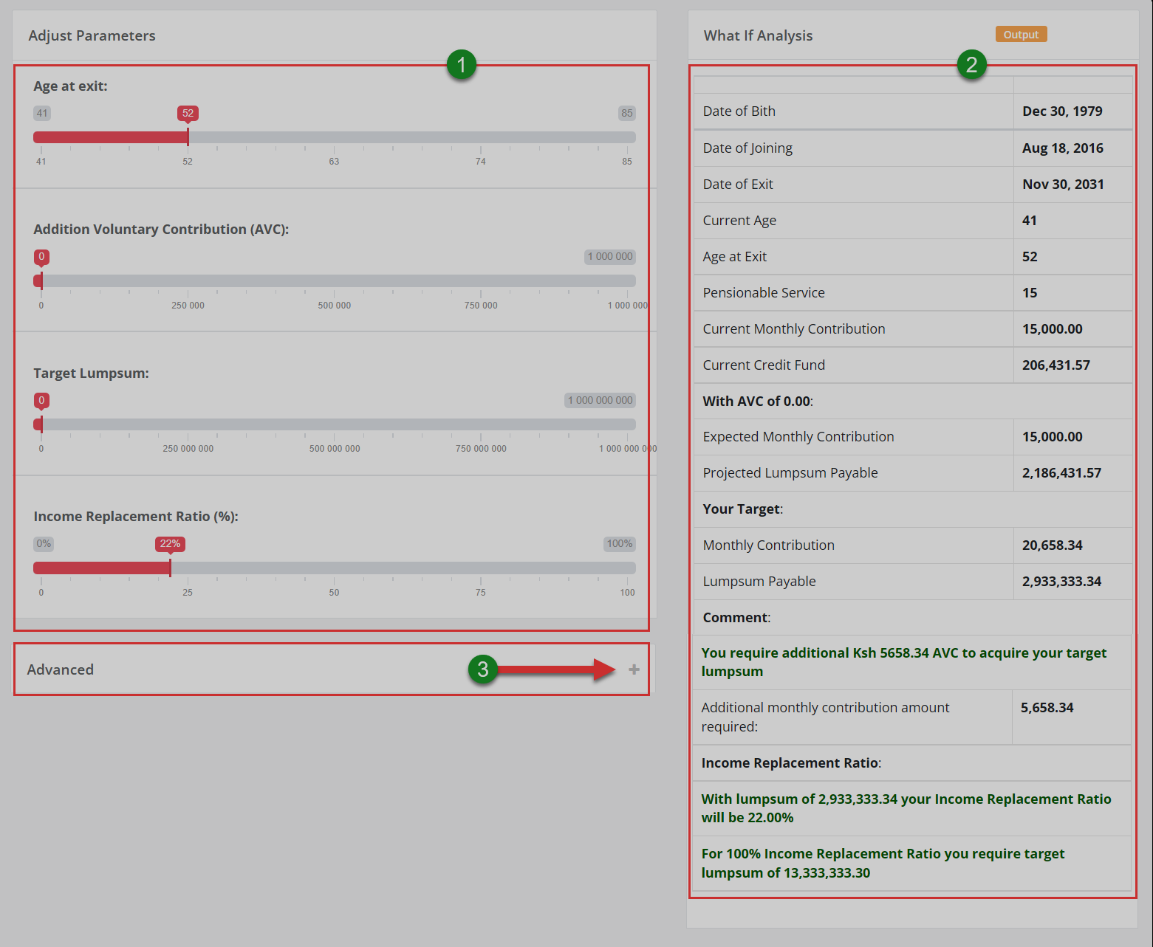Screen dimensions: 1153x947
Task: Click the Income Replacement Ratio 22% handle
Action: [171, 568]
